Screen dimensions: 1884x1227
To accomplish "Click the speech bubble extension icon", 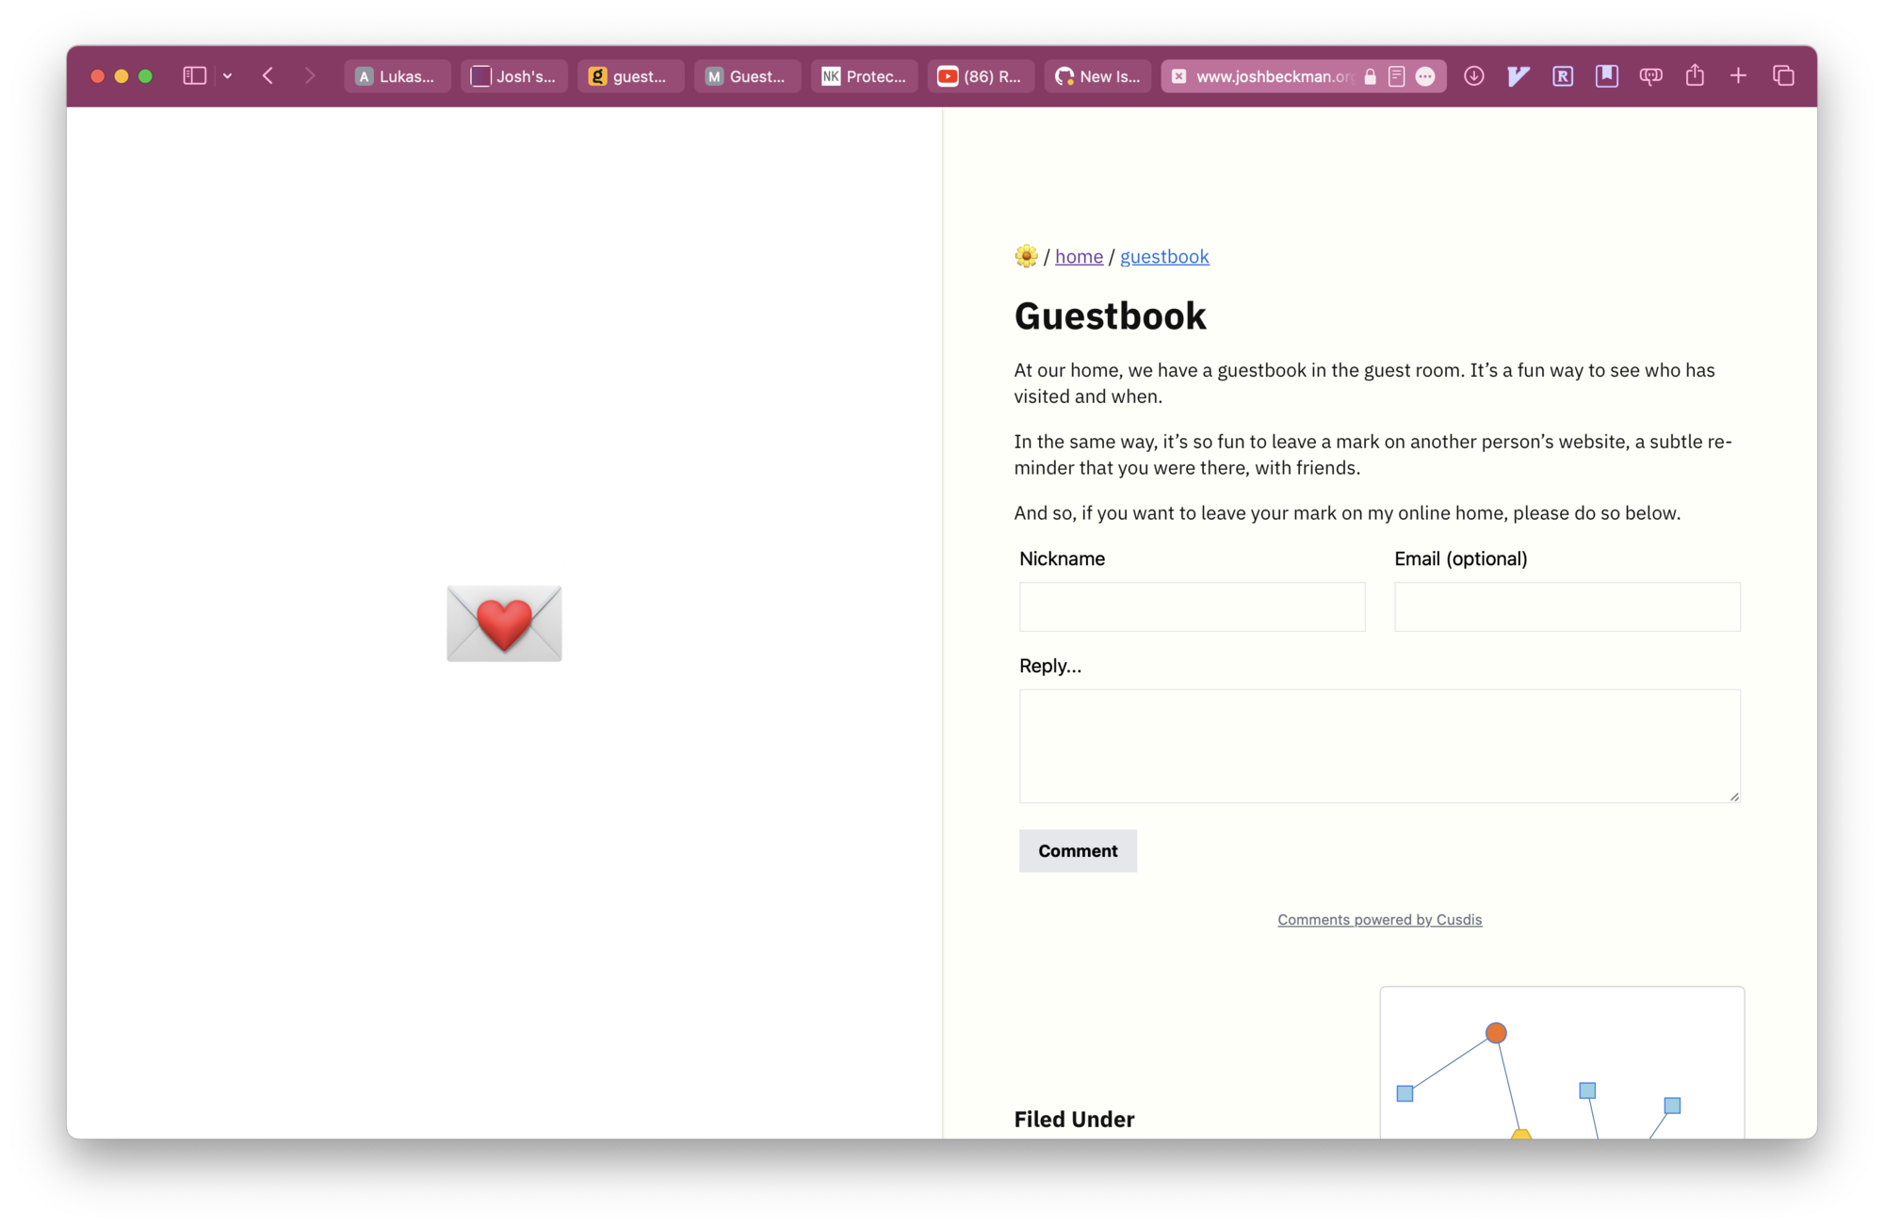I will tap(1650, 76).
